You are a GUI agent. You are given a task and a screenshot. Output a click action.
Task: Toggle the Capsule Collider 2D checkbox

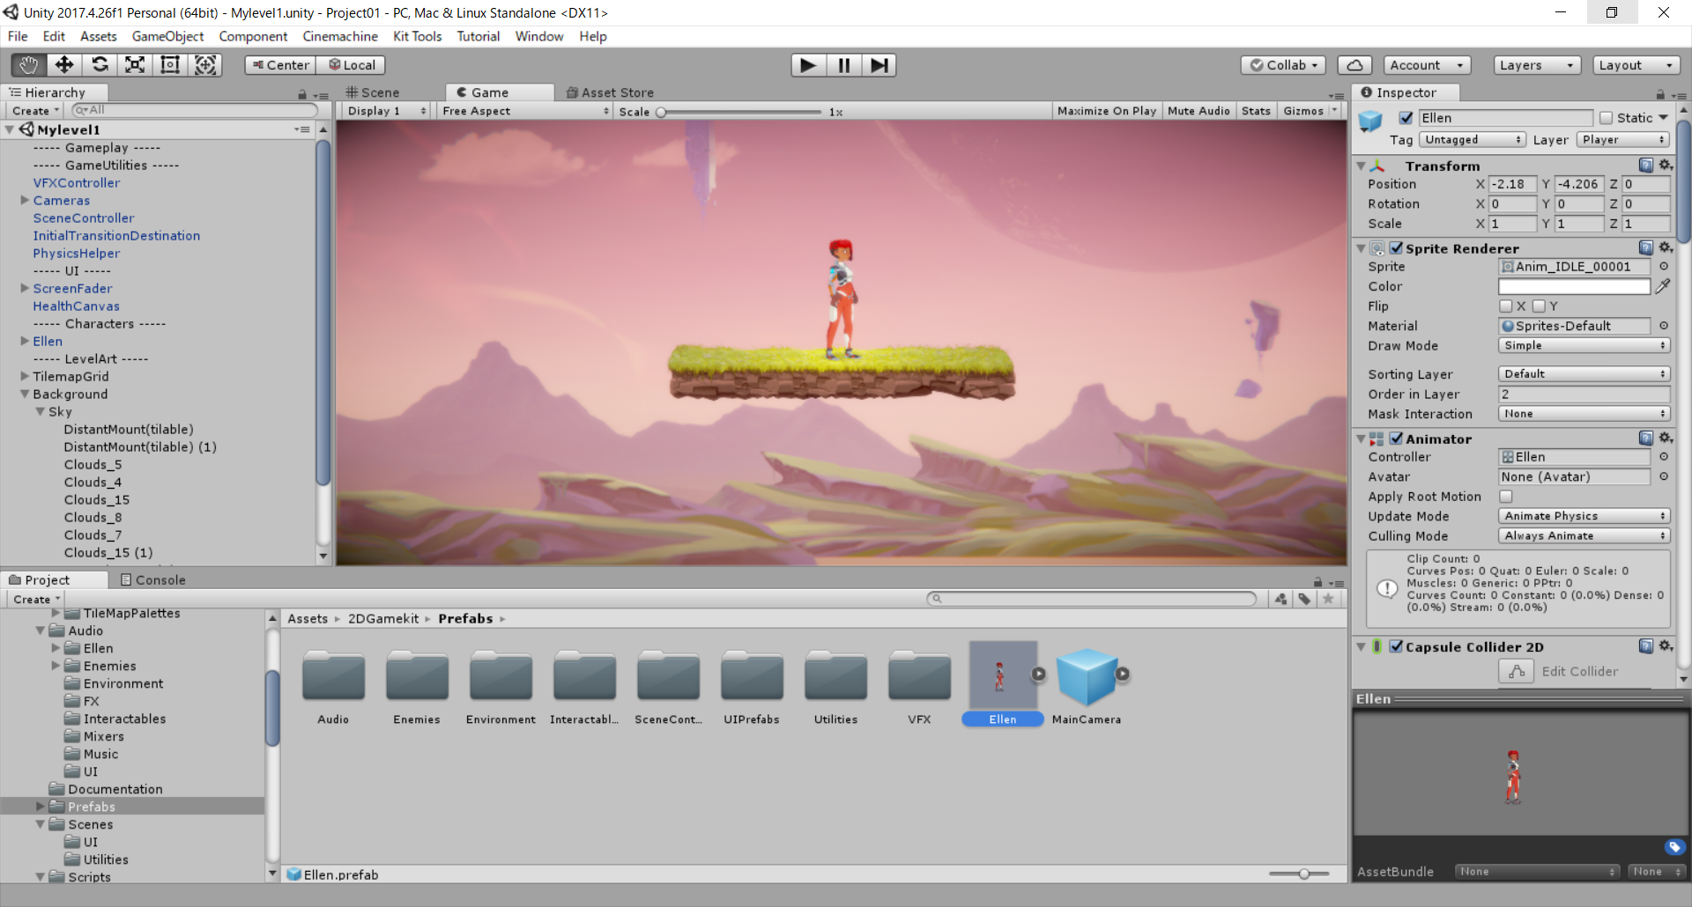click(1396, 646)
